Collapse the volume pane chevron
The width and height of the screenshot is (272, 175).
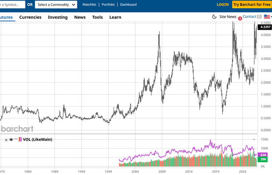254,139
